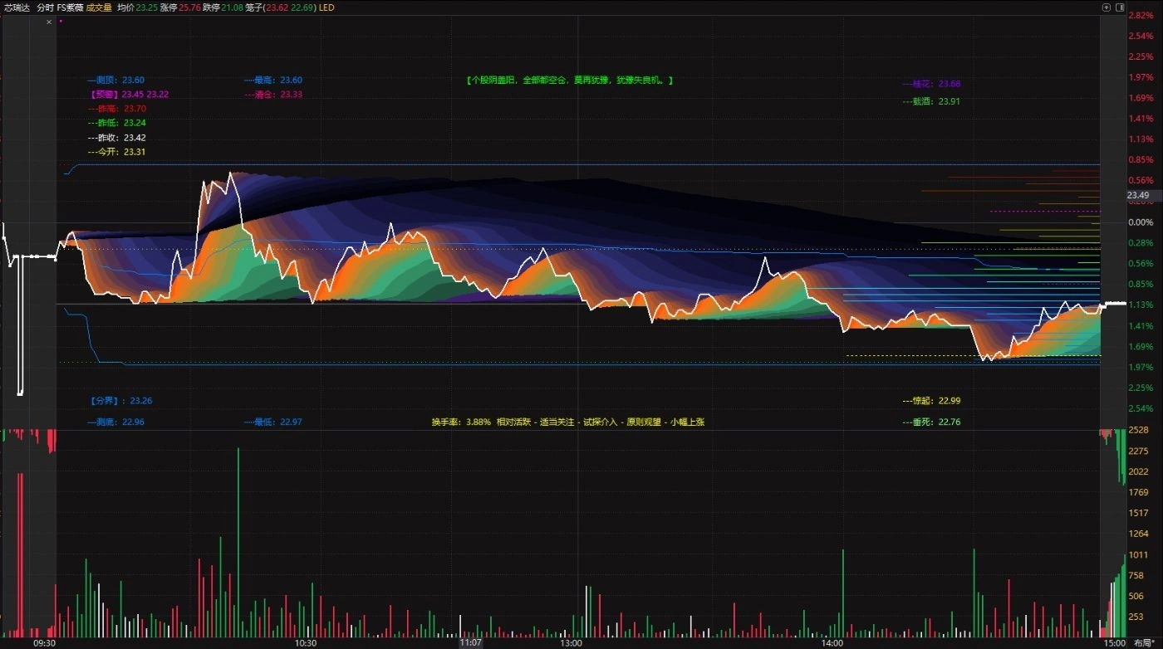Viewport: 1163px width, 649px height.
Task: Close the pre-market auction panel with the X
Action: coord(49,22)
